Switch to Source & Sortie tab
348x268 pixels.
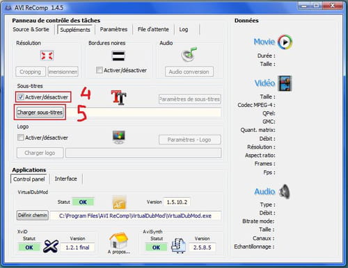[31, 29]
